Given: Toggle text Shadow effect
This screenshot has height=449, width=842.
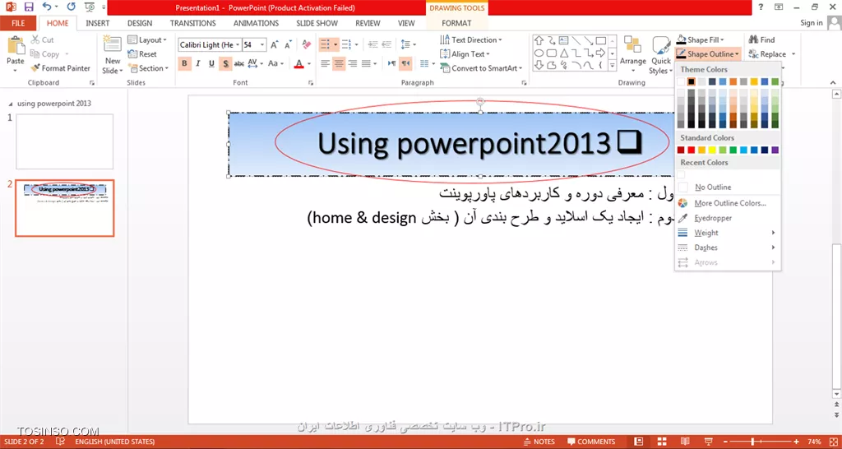Looking at the screenshot, I should click(x=225, y=63).
